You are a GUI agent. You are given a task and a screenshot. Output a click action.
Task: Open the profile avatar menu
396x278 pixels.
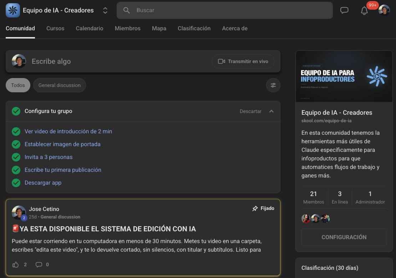coord(384,10)
